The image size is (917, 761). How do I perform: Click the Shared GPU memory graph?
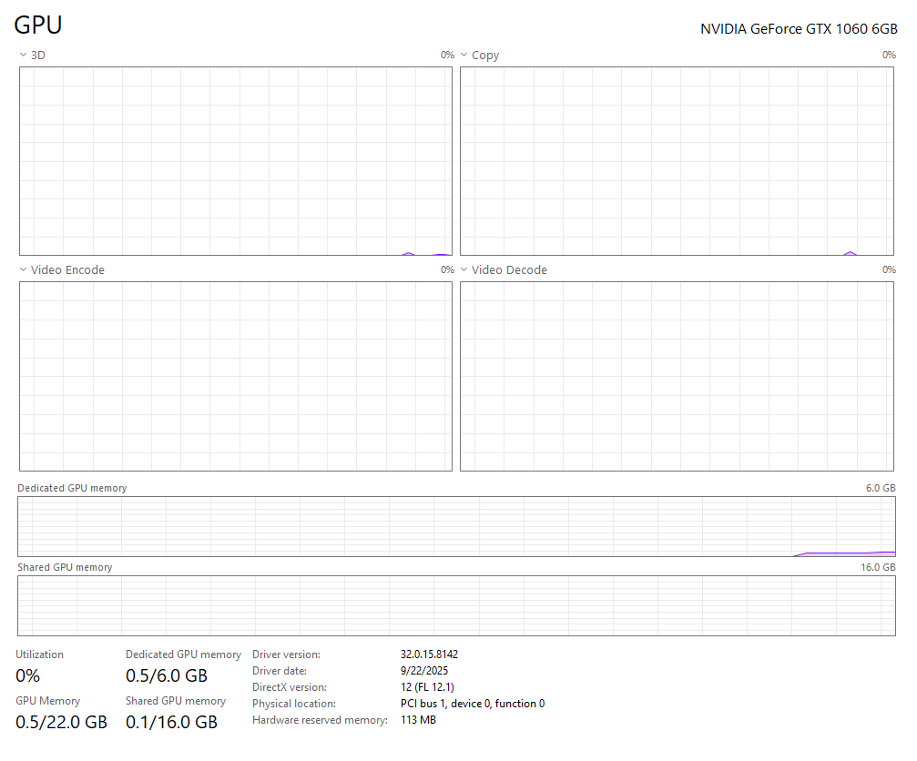click(x=456, y=605)
